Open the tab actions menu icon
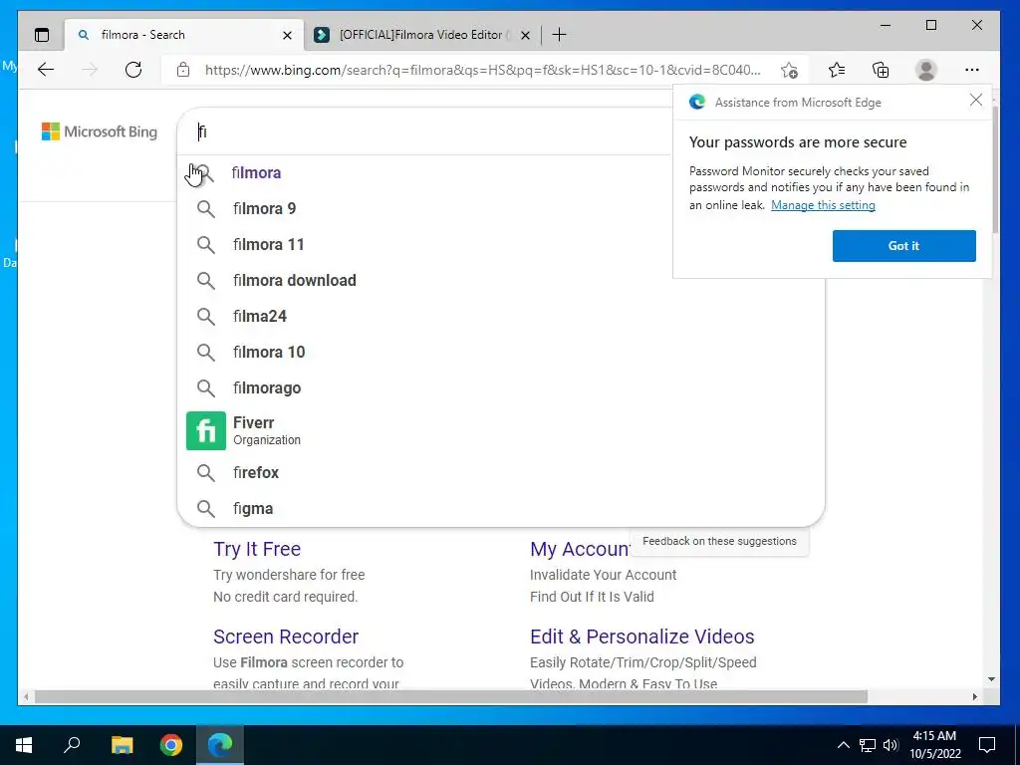 click(42, 35)
